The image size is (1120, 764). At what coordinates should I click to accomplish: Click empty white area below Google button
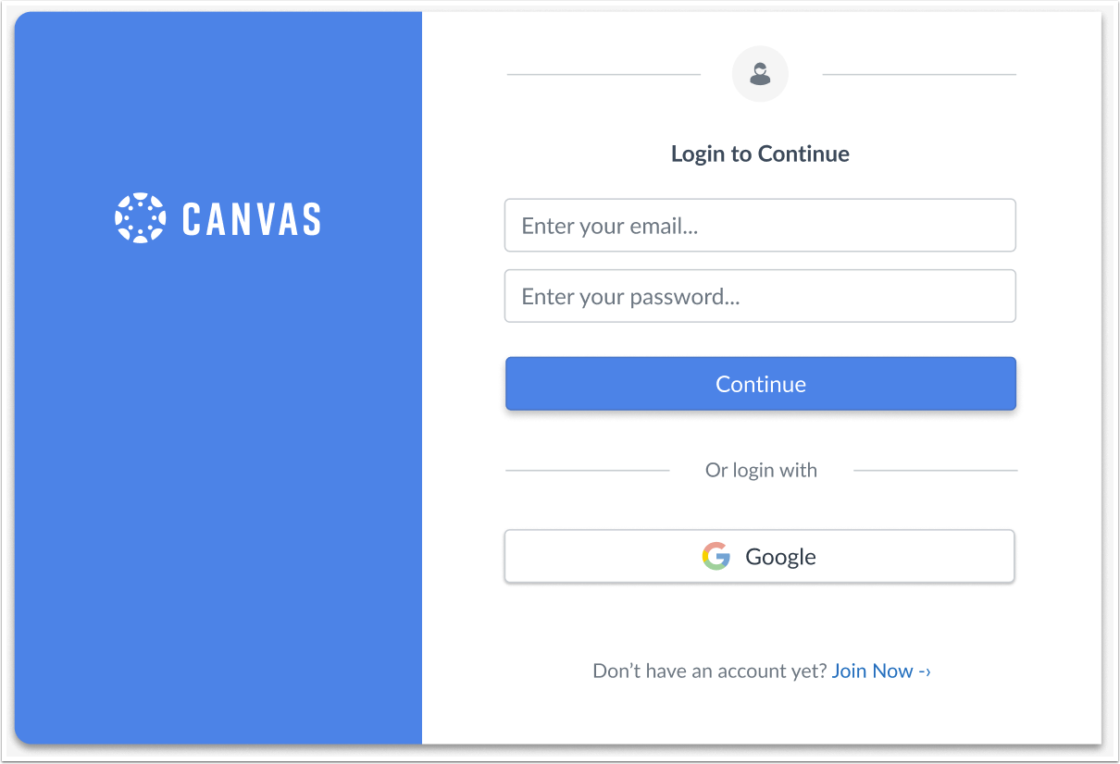pyautogui.click(x=759, y=620)
